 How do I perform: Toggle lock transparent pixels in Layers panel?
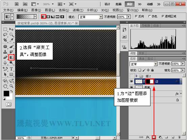pos(140,70)
